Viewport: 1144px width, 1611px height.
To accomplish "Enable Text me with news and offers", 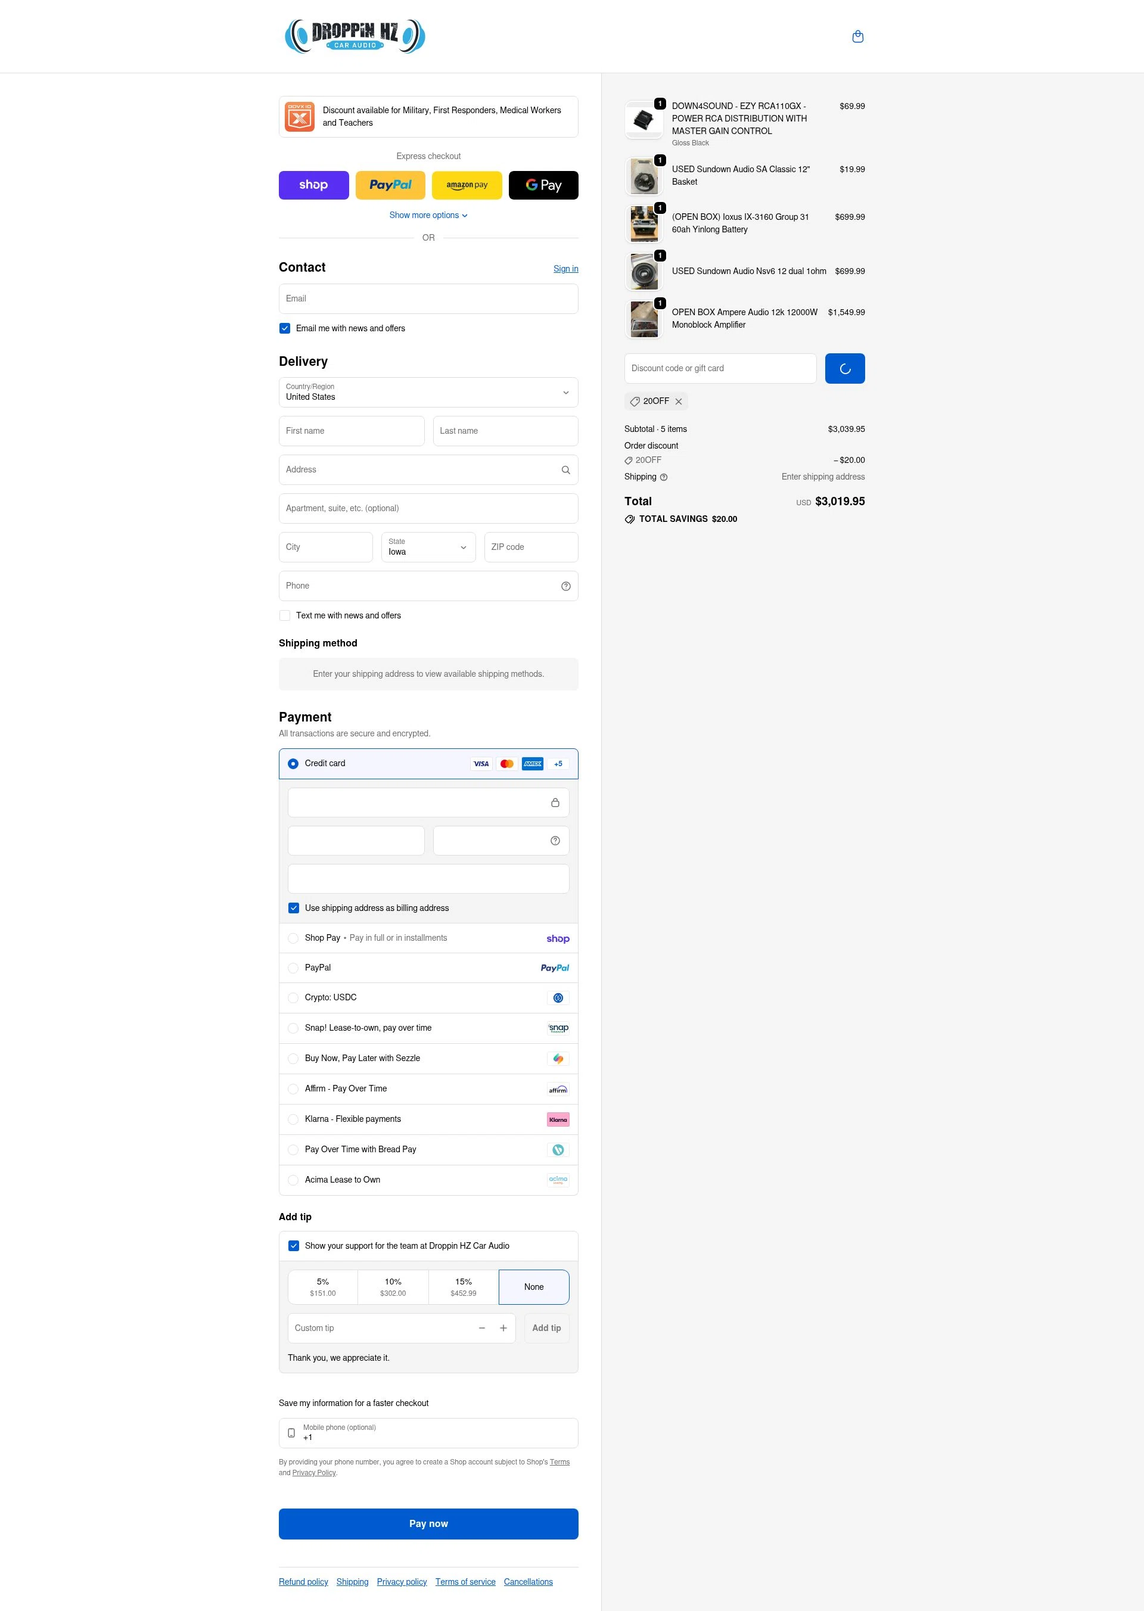I will point(285,615).
